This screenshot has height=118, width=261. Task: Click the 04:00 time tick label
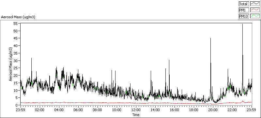[x=59, y=110]
